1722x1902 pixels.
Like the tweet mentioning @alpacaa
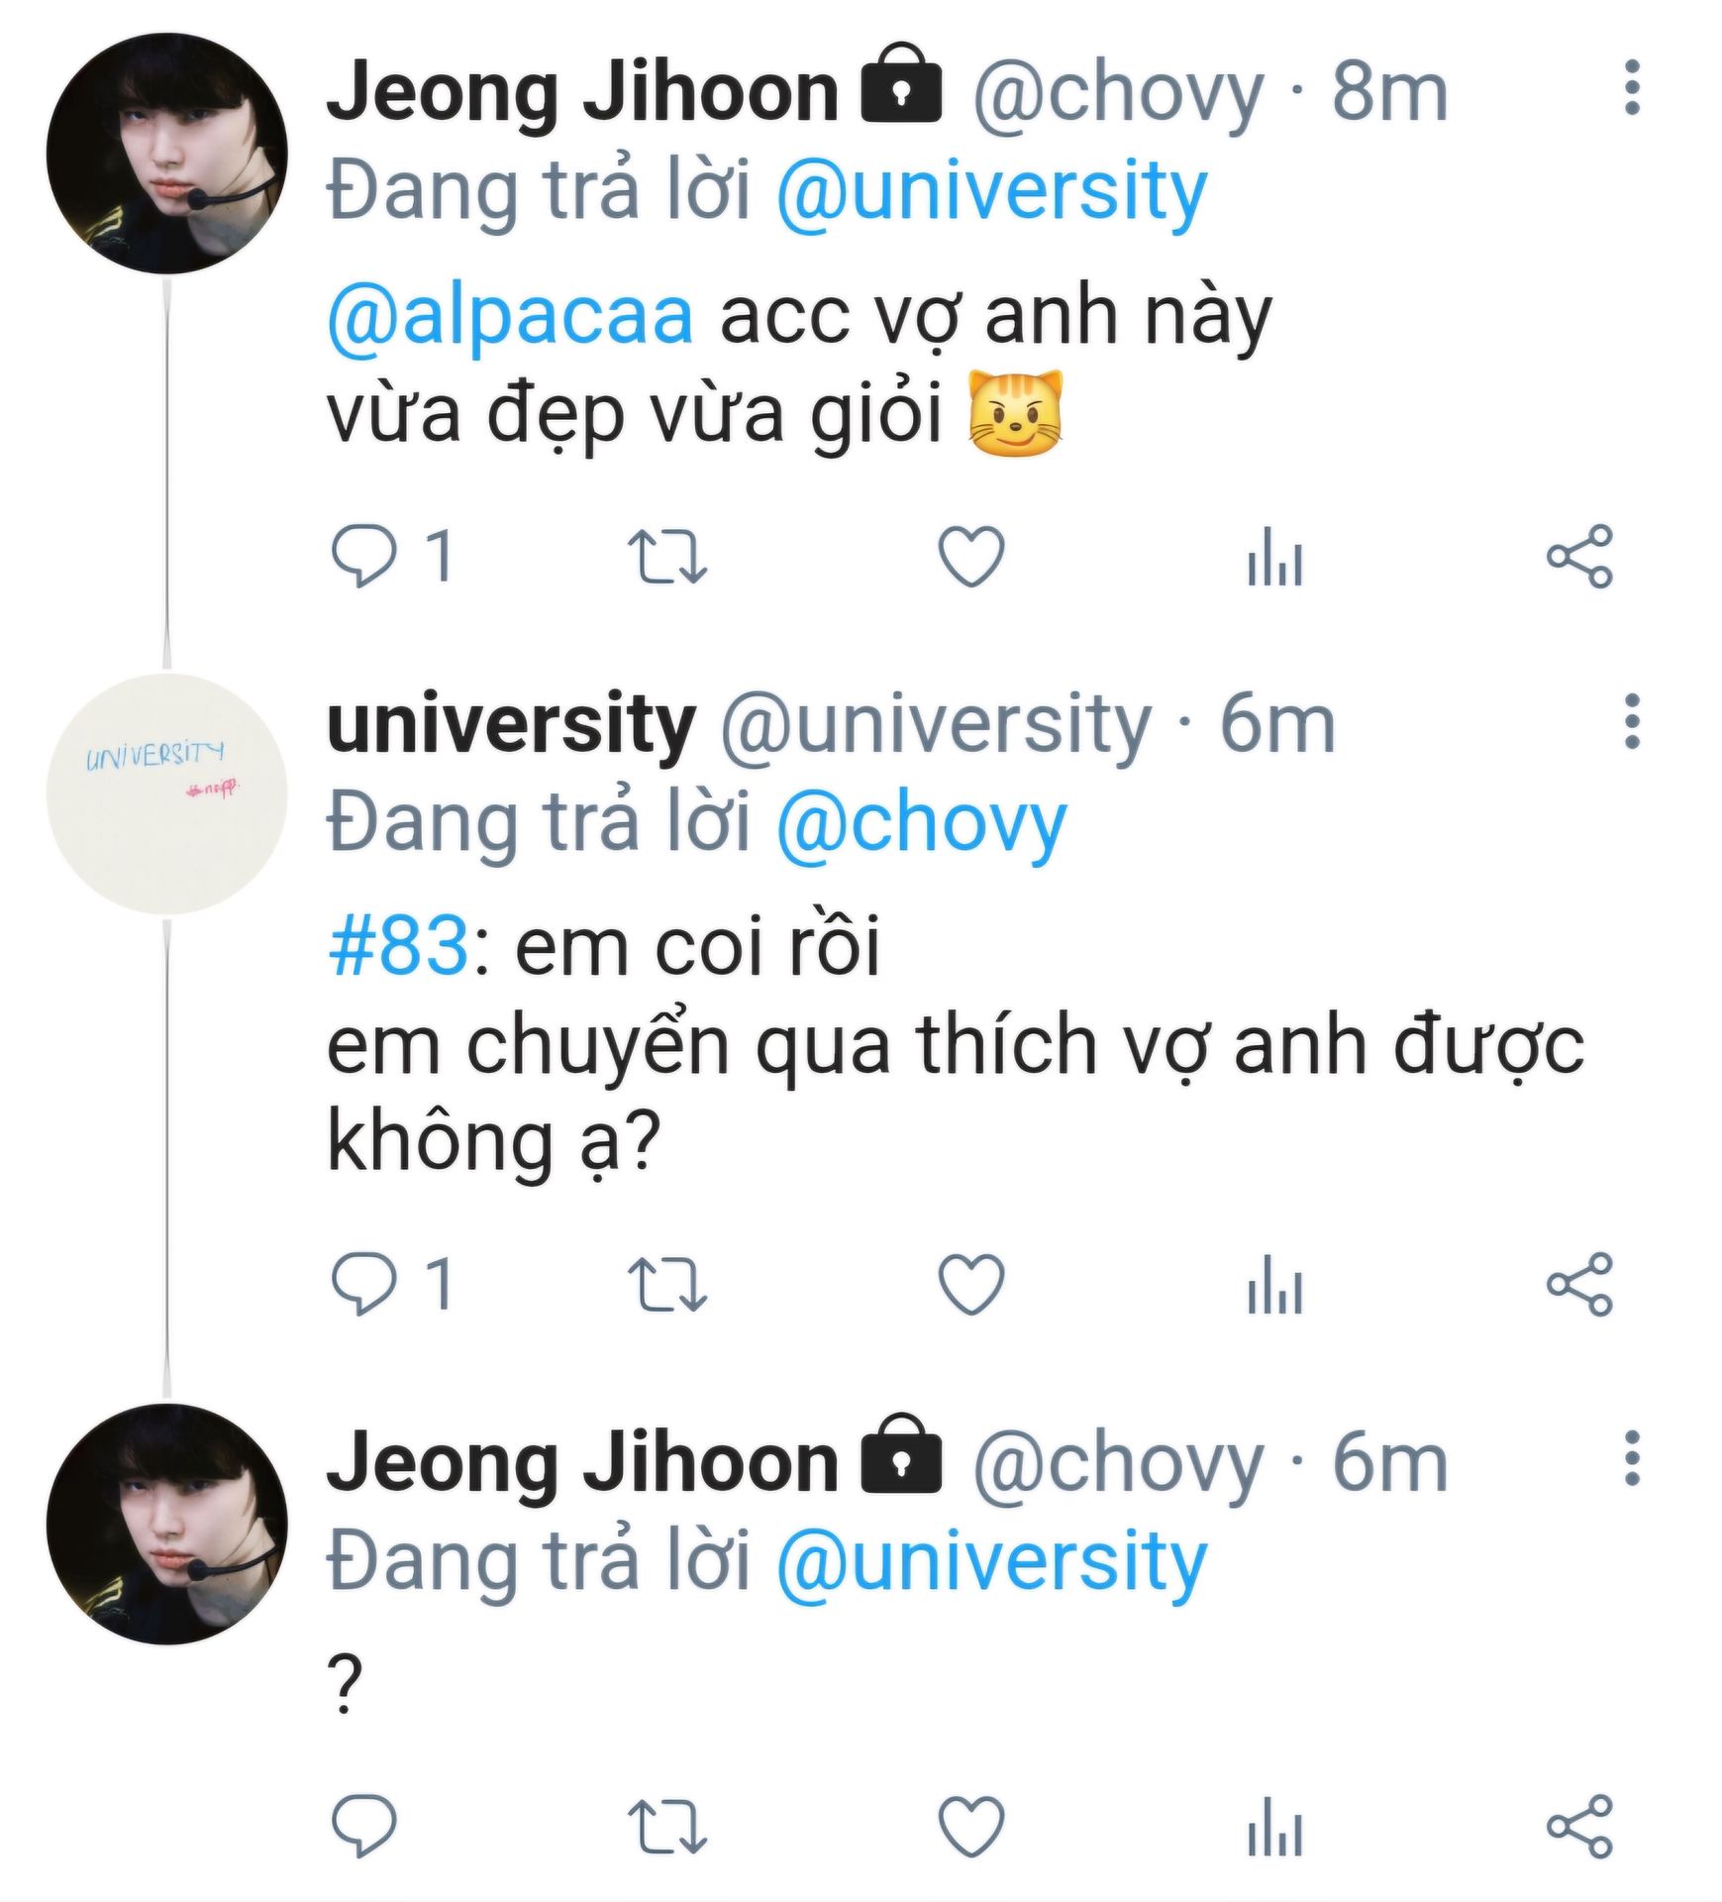(970, 556)
